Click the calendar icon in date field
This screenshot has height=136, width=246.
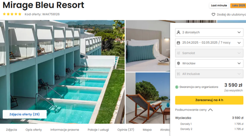point(178,43)
